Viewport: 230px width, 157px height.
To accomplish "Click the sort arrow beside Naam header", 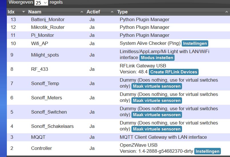I will coord(81,12).
